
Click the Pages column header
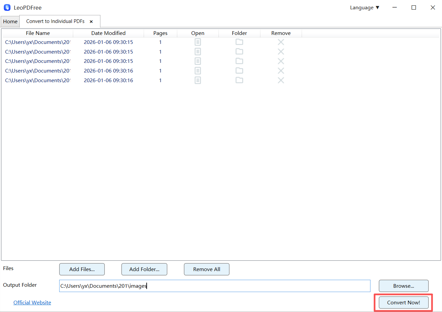[x=160, y=33]
